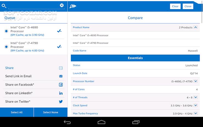This screenshot has width=203, height=127.
Task: Choose Share on LinkedIn option
Action: (x=34, y=93)
